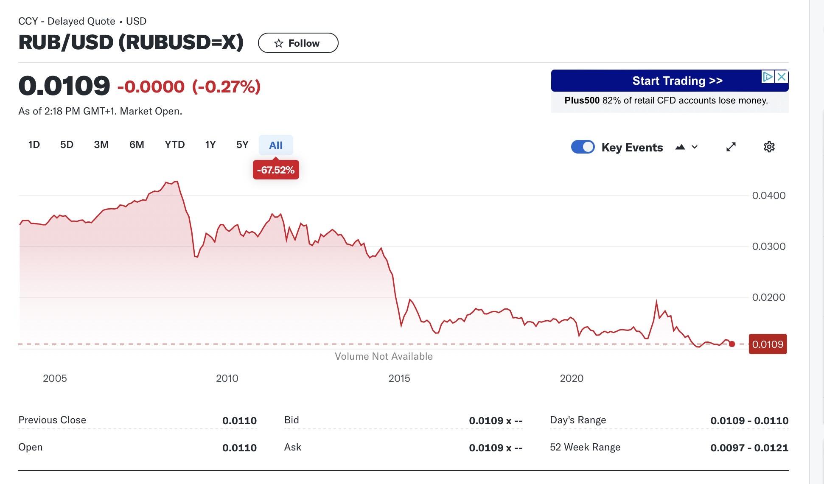Viewport: 824px width, 484px height.
Task: Select the All time range tab
Action: click(275, 145)
